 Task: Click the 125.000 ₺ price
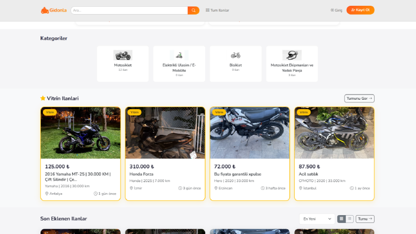[57, 167]
